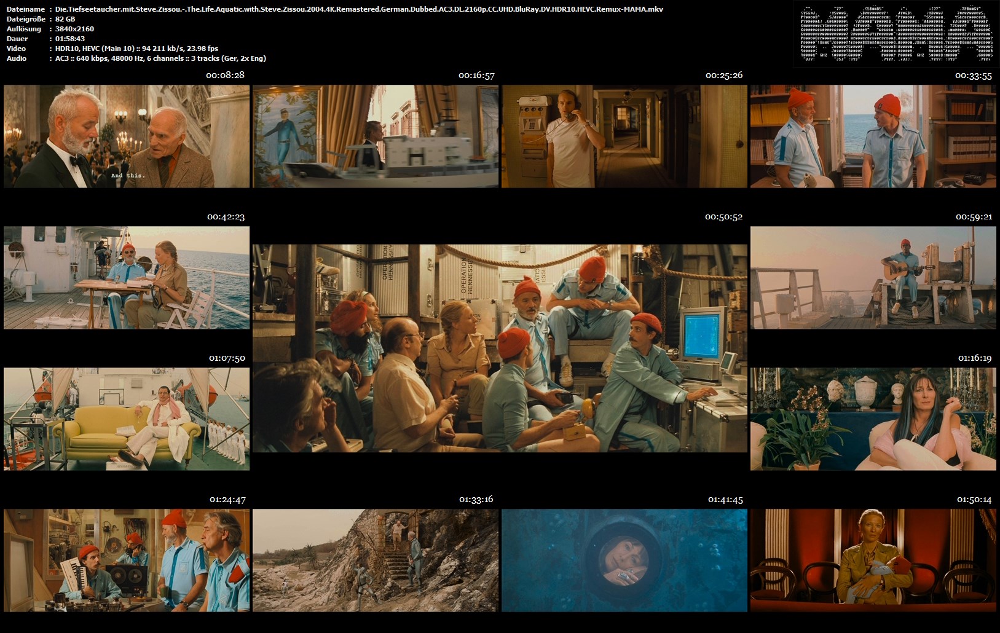Screen dimensions: 1000x633
Task: Select the rocky stairs thumbnail at 01:33:16
Action: tap(376, 560)
